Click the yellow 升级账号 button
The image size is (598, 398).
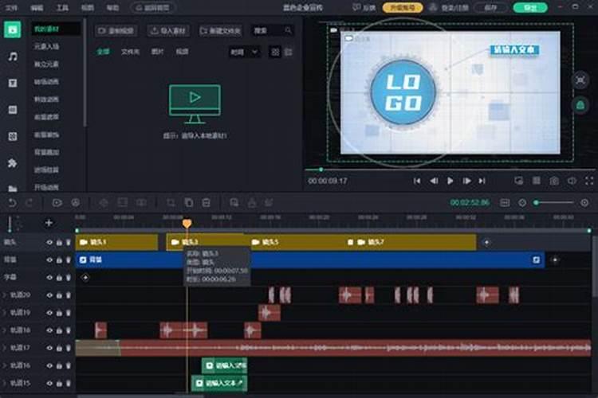point(403,8)
